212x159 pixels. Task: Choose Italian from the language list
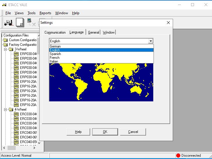pyautogui.click(x=101, y=61)
